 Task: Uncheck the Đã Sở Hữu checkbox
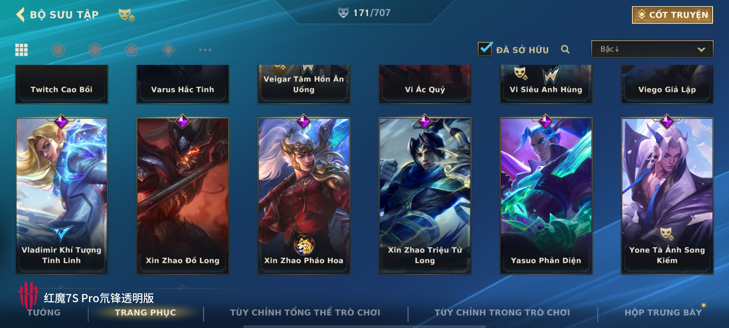485,49
